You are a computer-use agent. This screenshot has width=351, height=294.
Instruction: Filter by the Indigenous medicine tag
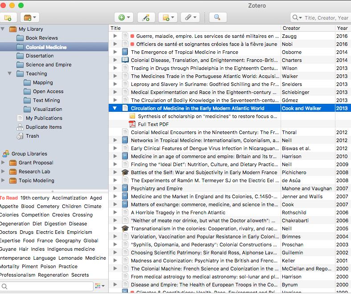71,249
